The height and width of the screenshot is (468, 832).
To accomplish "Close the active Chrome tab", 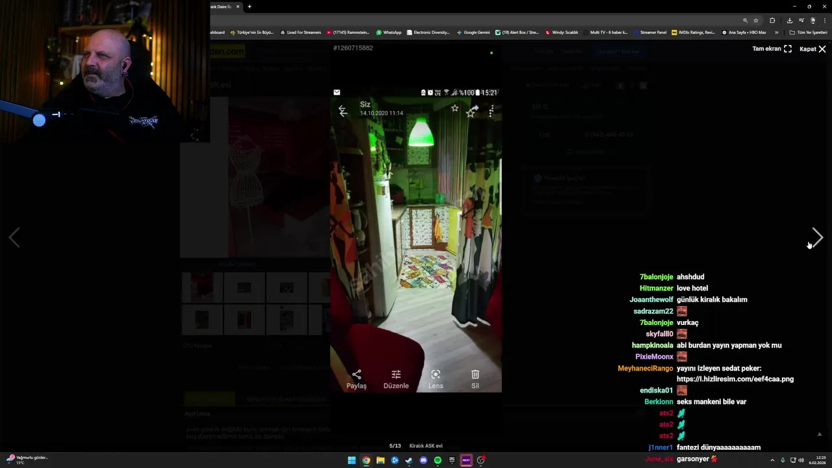I will [238, 6].
